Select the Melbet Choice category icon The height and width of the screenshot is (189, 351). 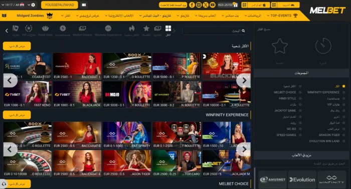coord(82,28)
